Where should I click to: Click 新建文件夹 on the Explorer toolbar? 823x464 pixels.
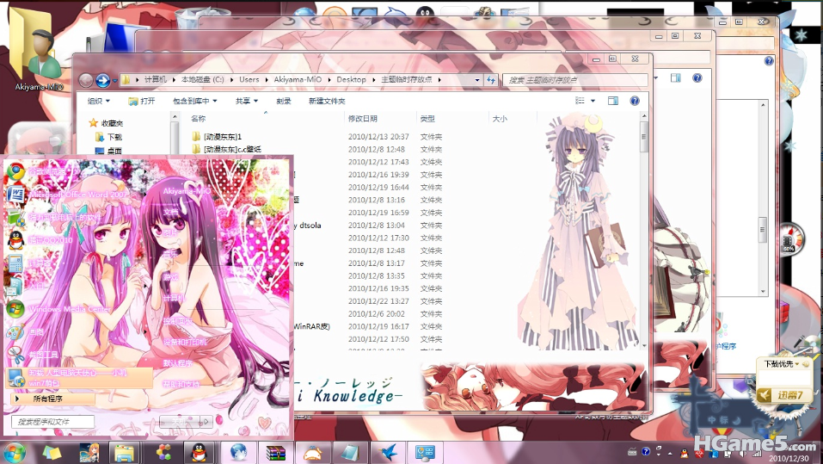pyautogui.click(x=327, y=101)
